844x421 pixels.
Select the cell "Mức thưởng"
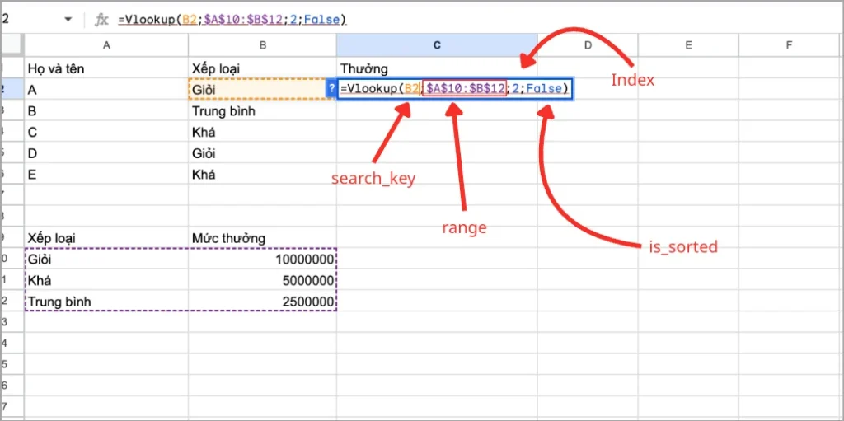point(263,237)
